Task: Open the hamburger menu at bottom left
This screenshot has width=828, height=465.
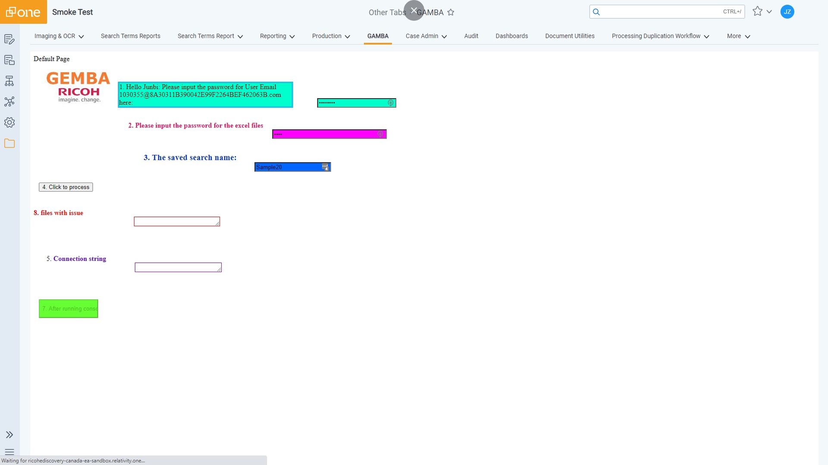Action: point(9,452)
